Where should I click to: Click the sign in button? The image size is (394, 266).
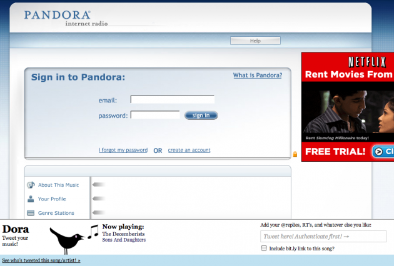201,116
